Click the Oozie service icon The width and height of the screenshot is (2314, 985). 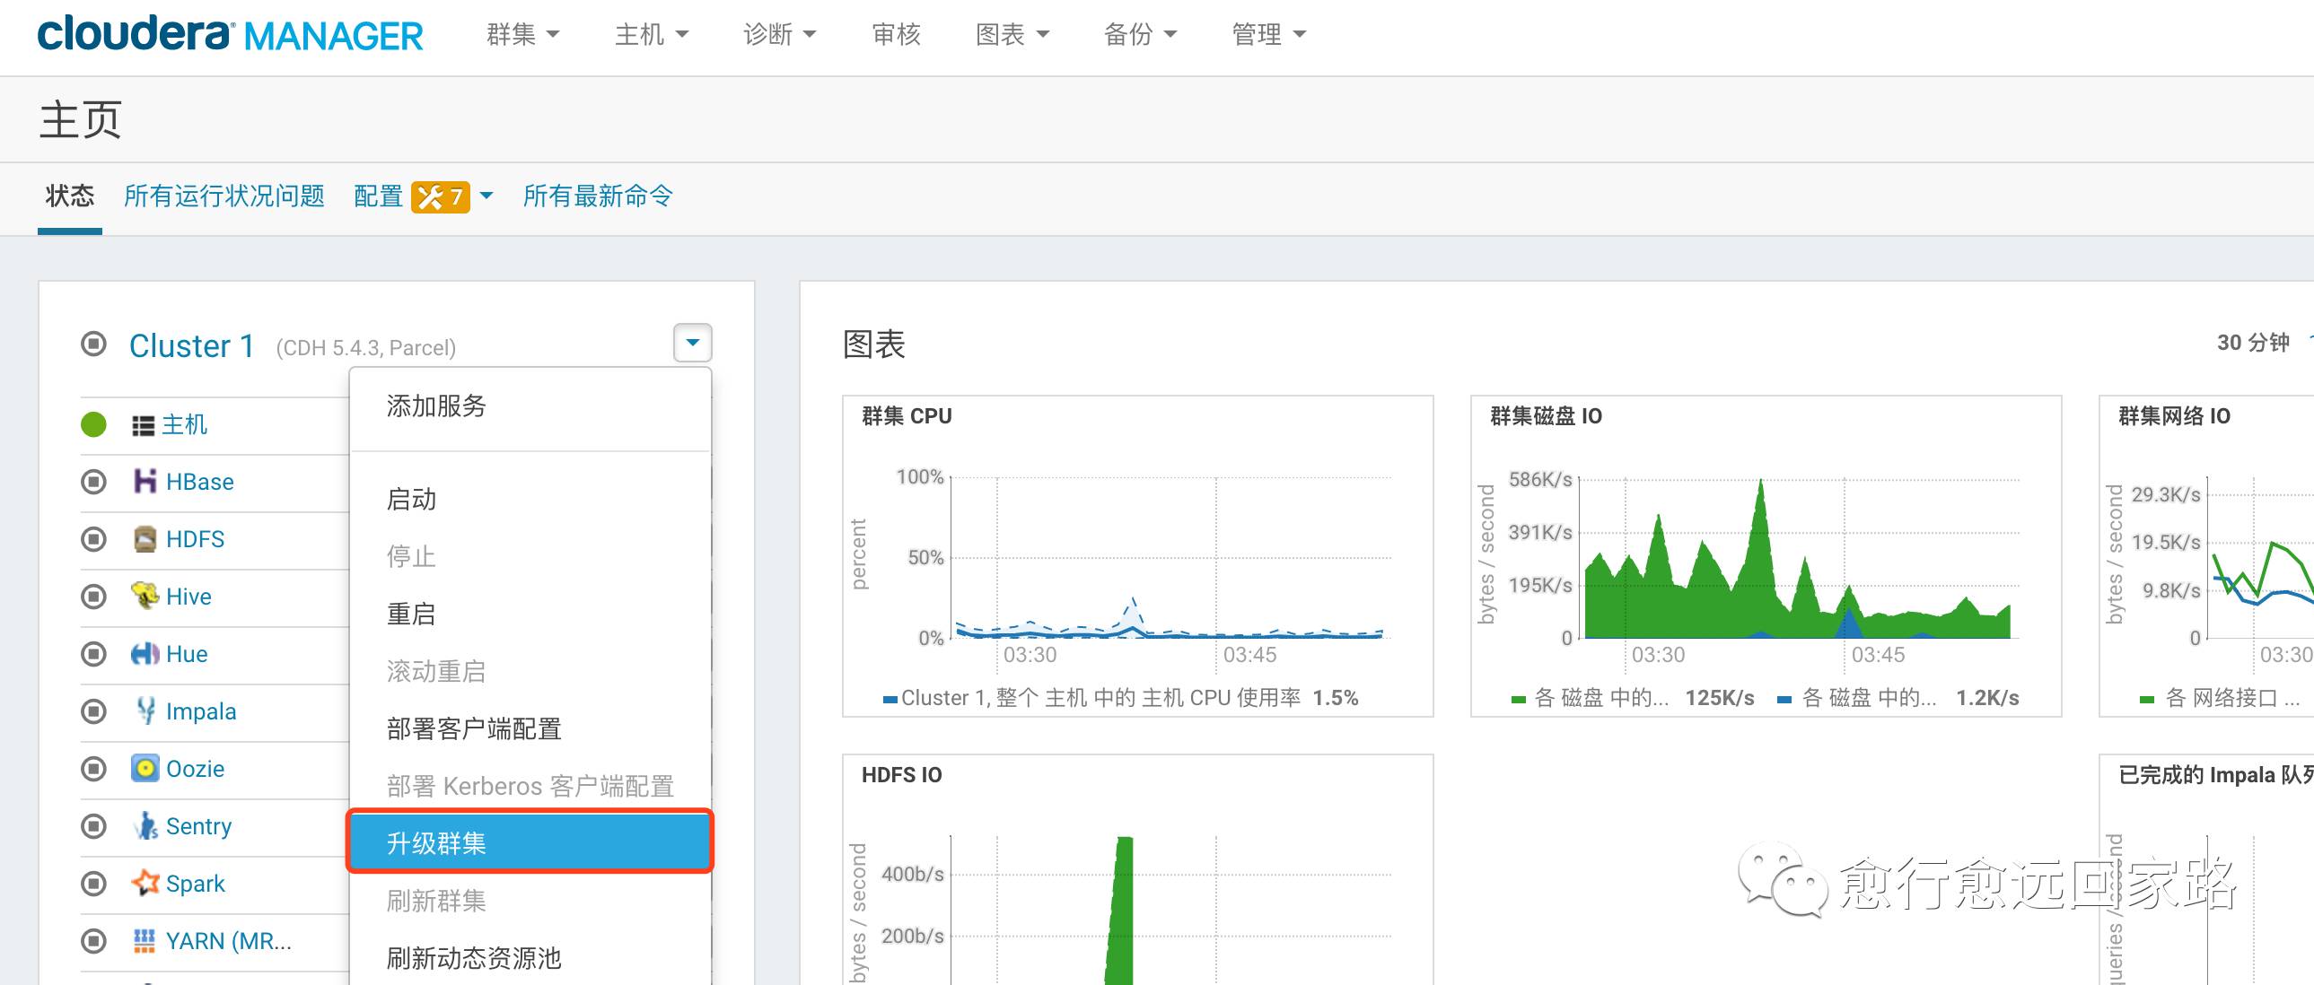[x=145, y=769]
